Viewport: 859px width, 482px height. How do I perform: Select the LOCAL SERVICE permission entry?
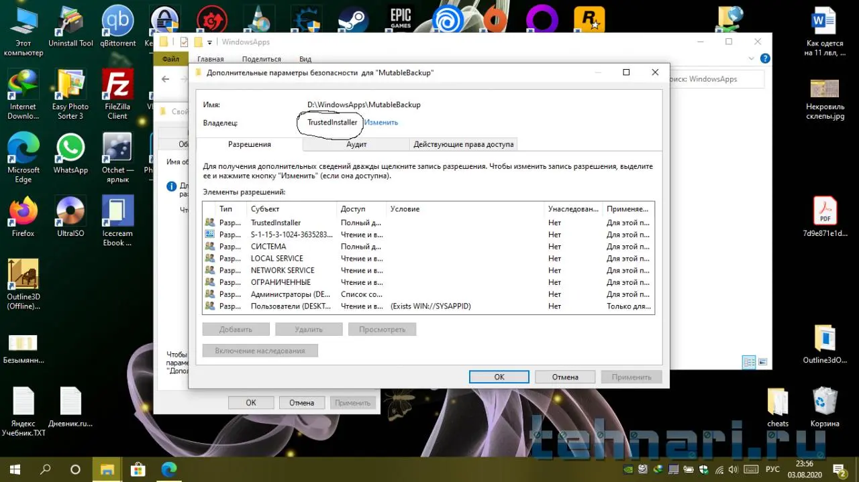coord(428,258)
